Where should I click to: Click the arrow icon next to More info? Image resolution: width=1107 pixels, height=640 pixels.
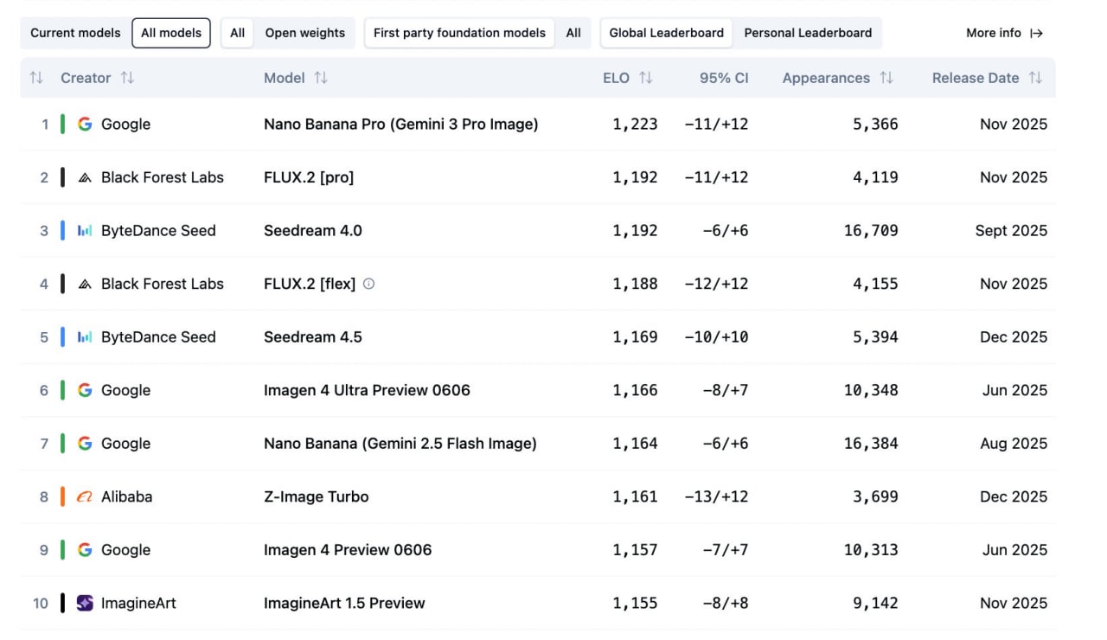tap(1037, 33)
